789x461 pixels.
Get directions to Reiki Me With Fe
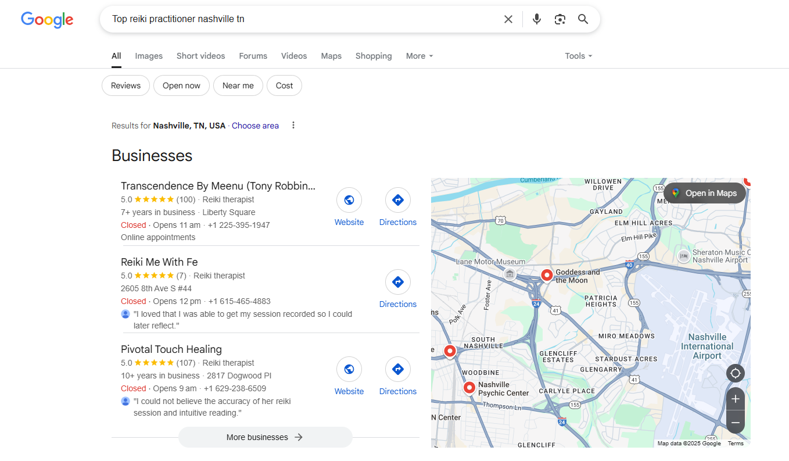pyautogui.click(x=398, y=290)
